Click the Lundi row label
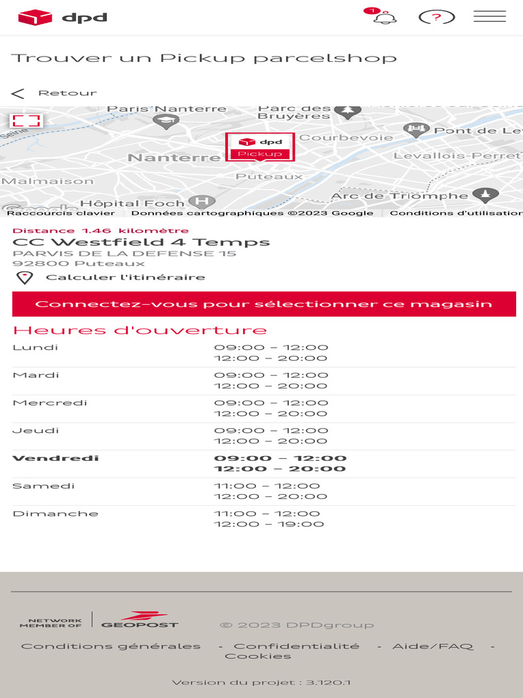Viewport: 523px width, 698px height. coord(35,347)
